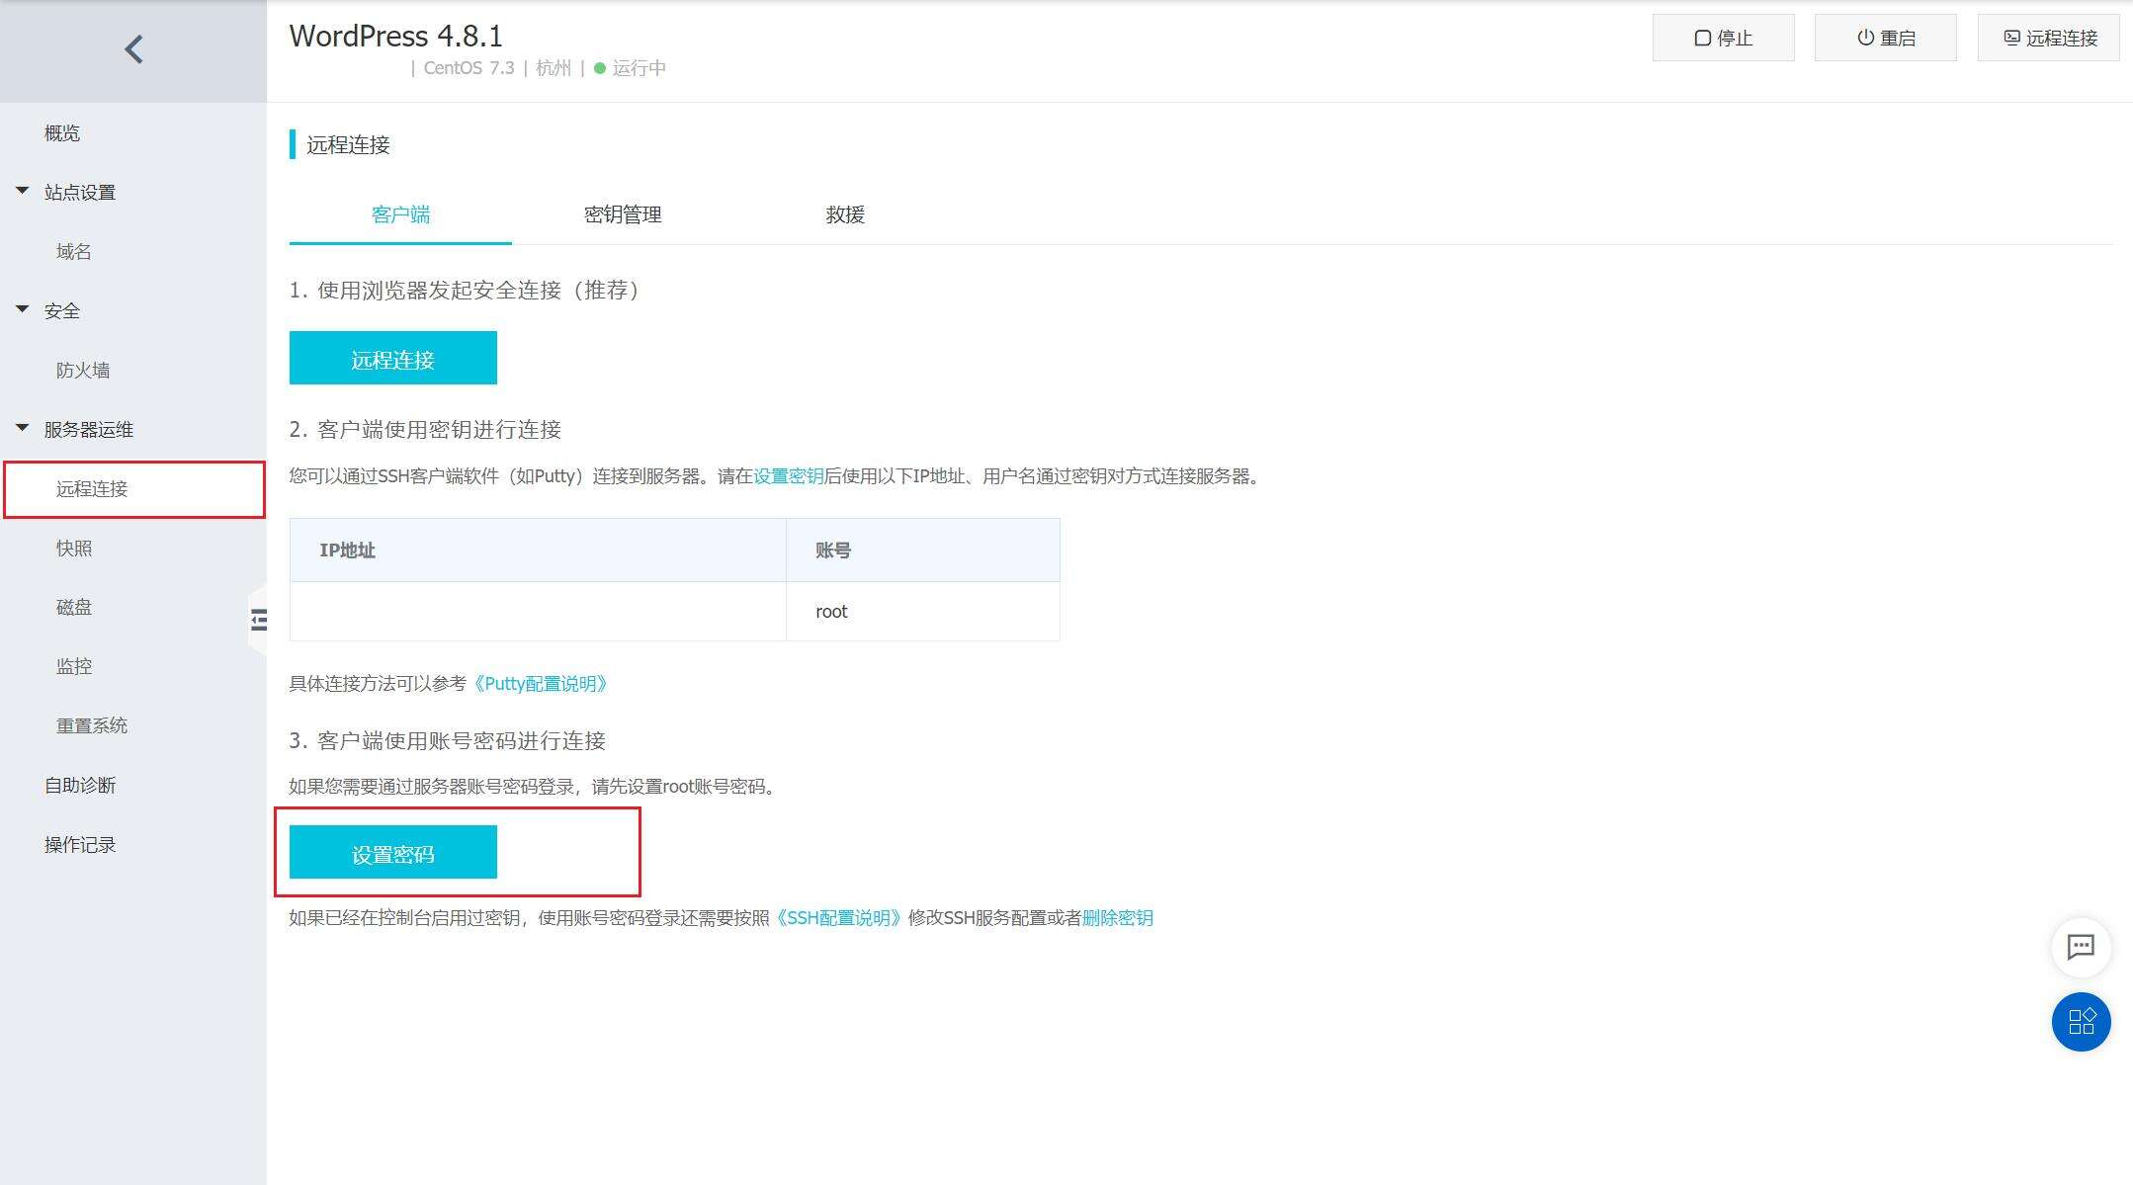The image size is (2133, 1185).
Task: Click the WordPress 4.8.1 title
Action: pyautogui.click(x=396, y=37)
